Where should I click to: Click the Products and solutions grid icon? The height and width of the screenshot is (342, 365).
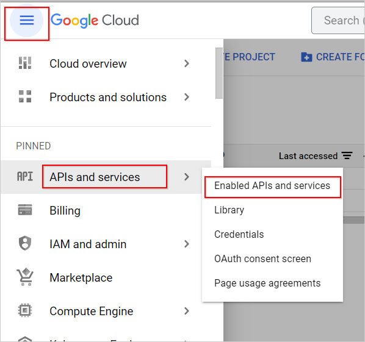[x=25, y=96]
